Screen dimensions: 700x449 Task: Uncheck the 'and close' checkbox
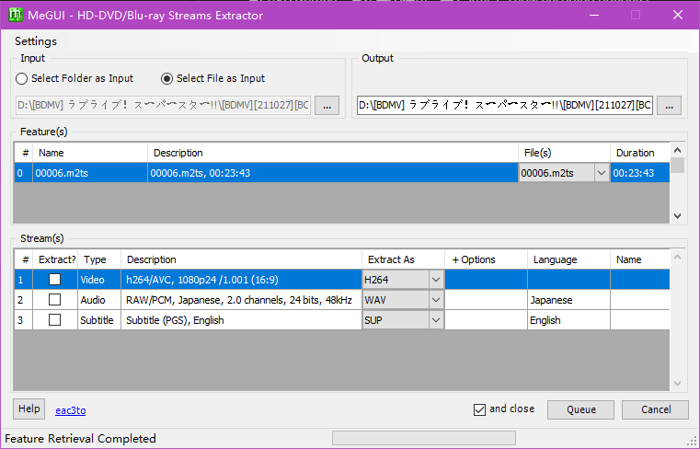tap(479, 409)
